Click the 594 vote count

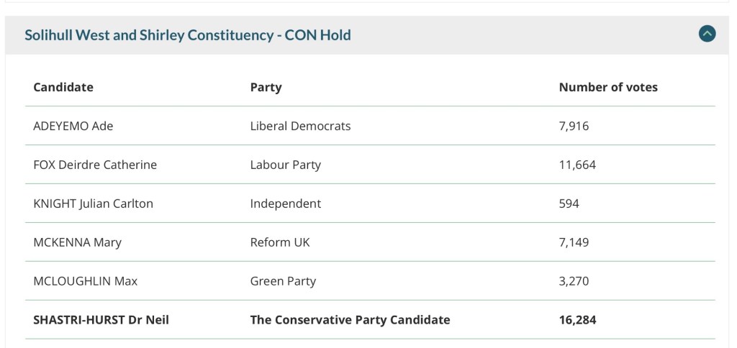pyautogui.click(x=569, y=203)
